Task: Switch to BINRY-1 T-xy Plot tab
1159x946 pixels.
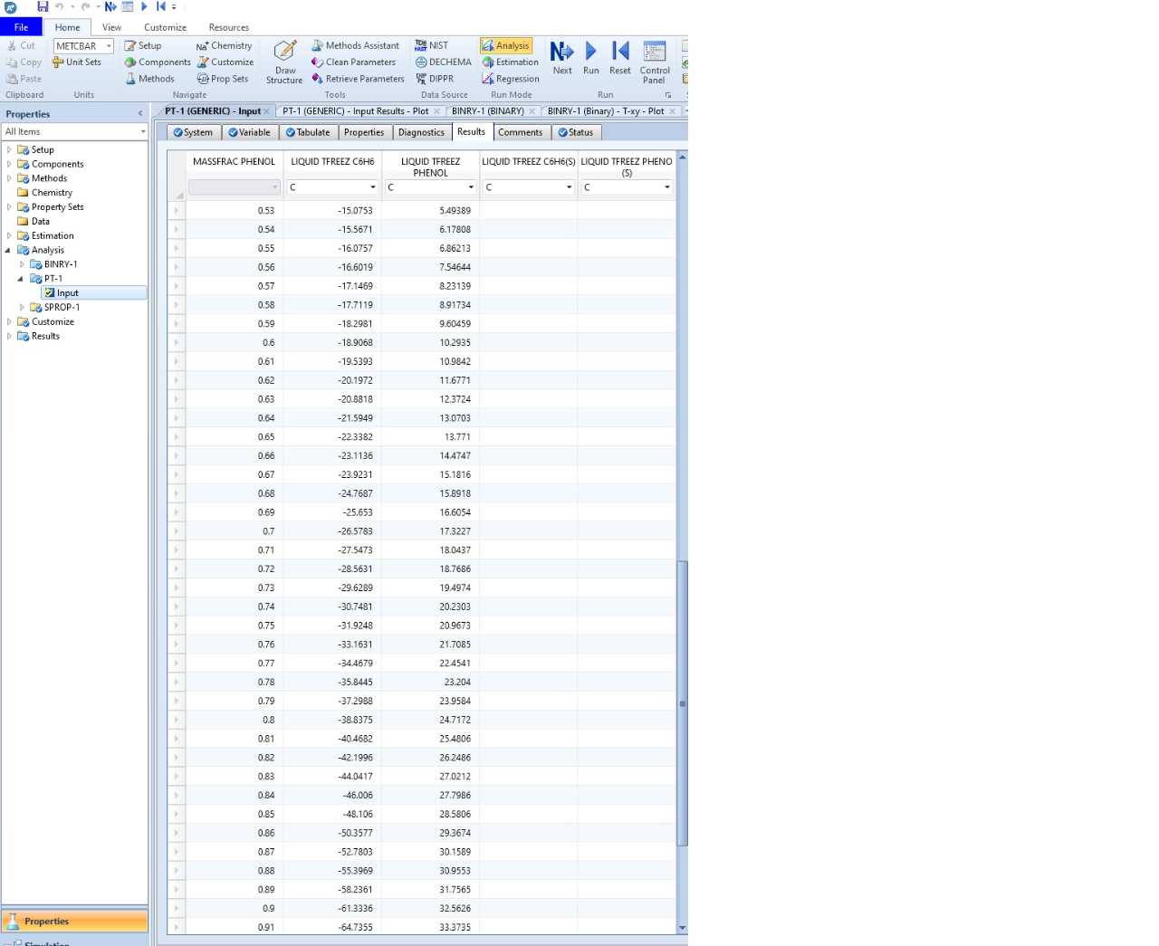Action: coord(606,111)
